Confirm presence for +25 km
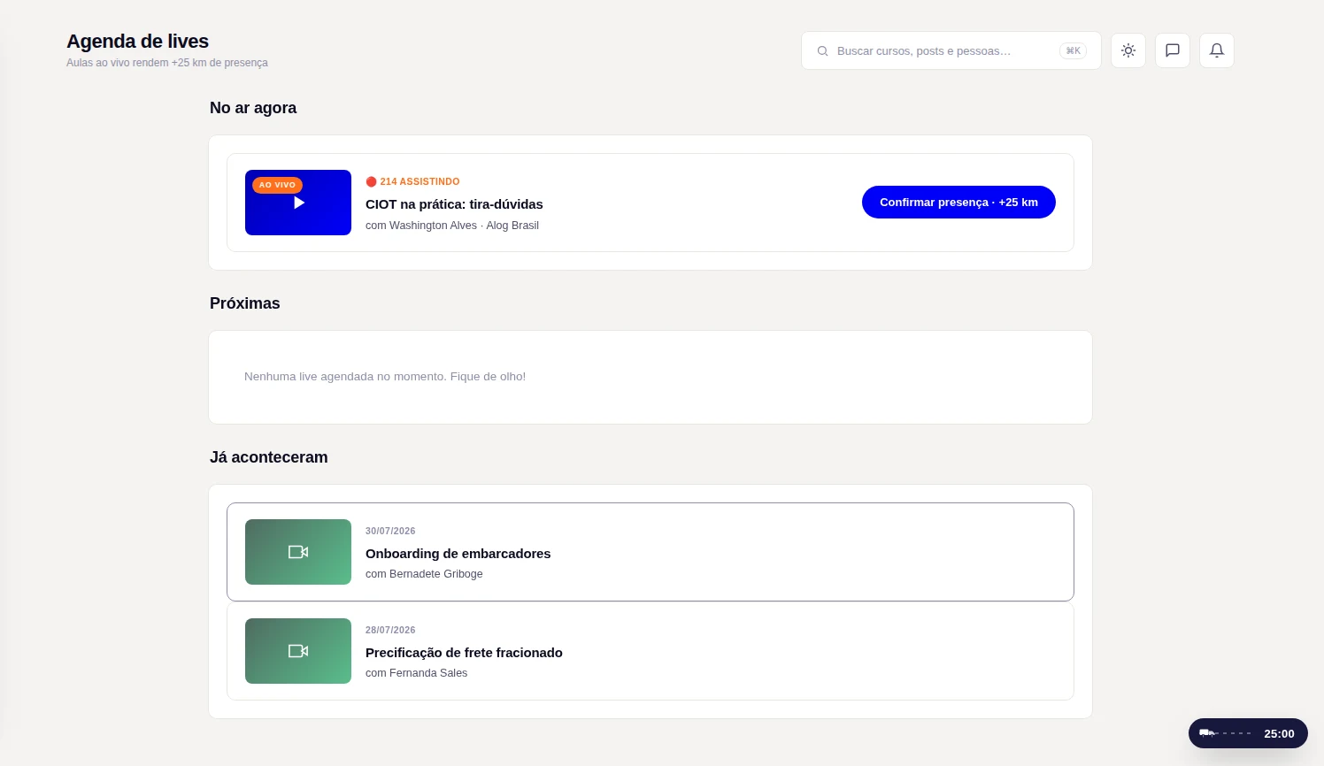 958,202
